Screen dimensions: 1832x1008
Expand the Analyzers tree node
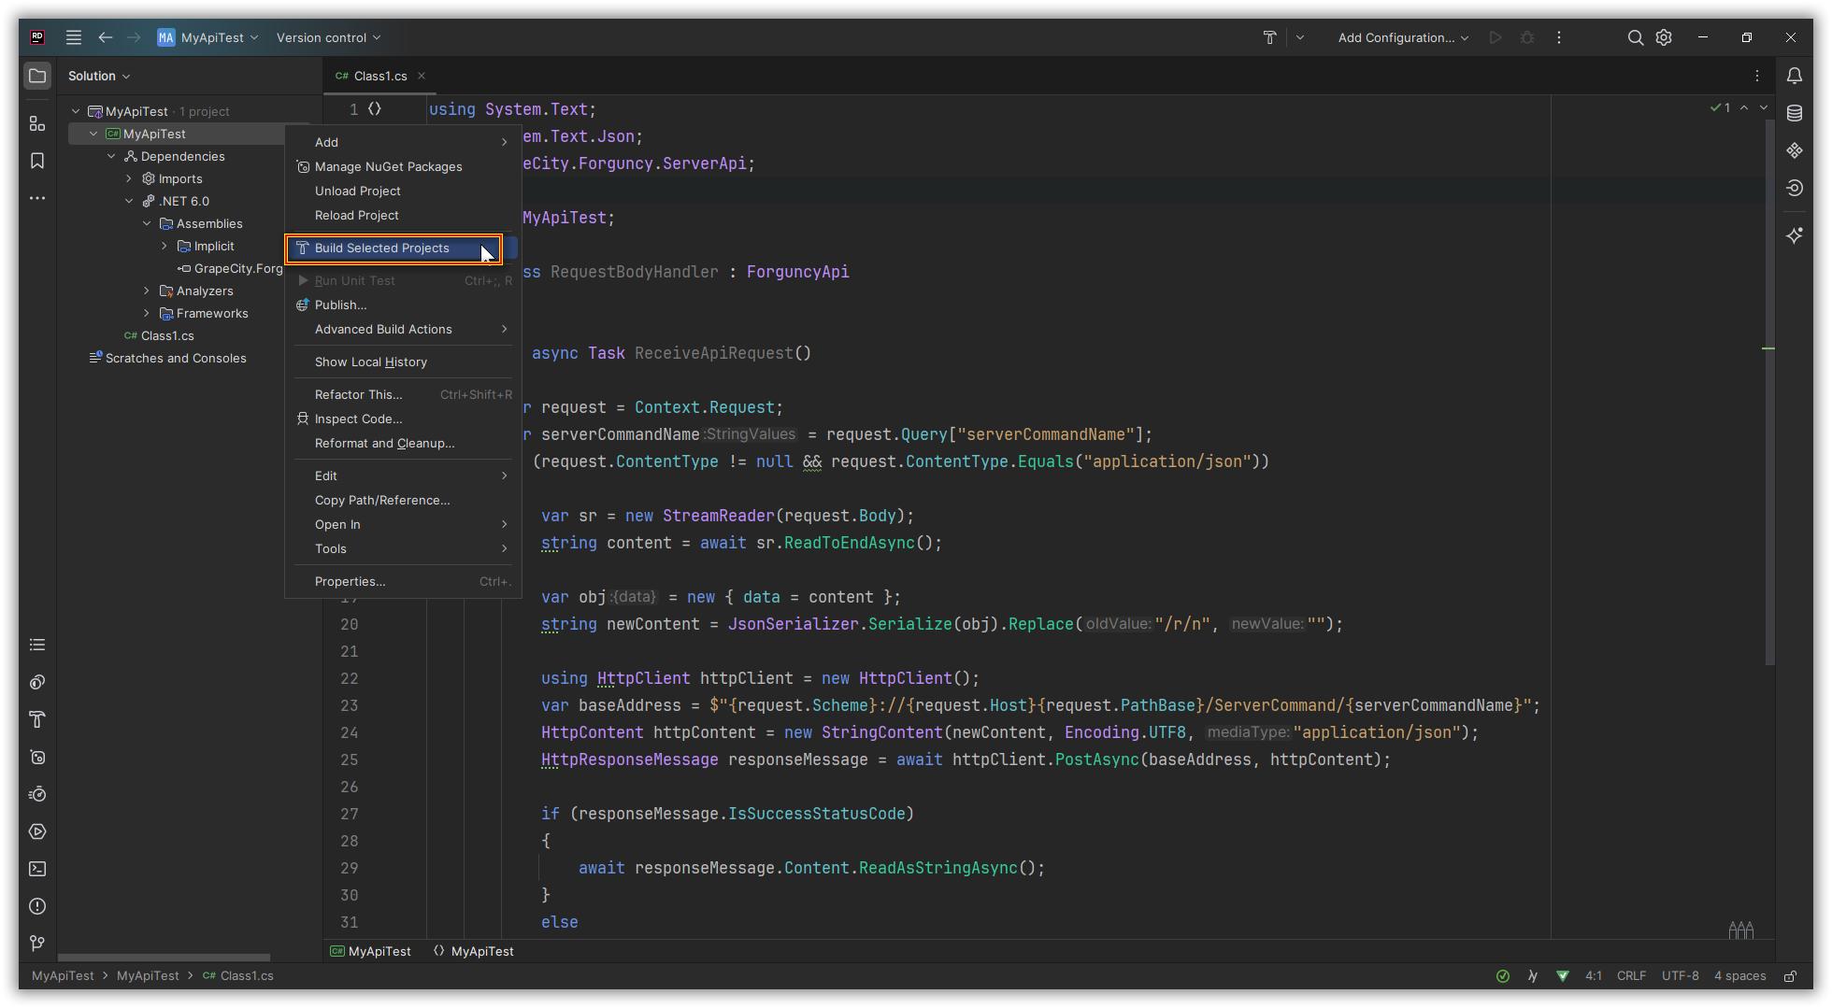pyautogui.click(x=147, y=291)
